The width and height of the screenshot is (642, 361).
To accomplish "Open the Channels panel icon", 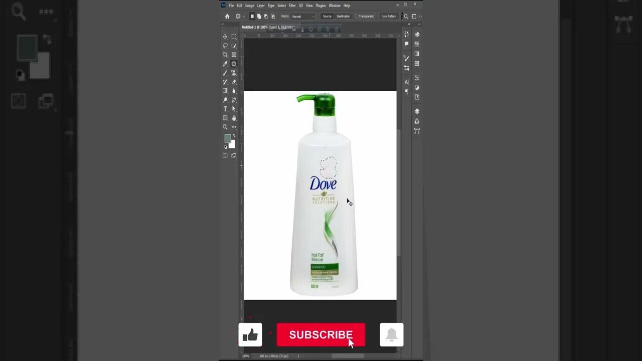I will pos(417,121).
